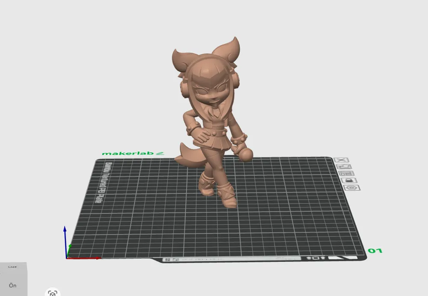428x296 pixels.
Task: Open plate settings hexagon icon
Action: tap(352, 188)
